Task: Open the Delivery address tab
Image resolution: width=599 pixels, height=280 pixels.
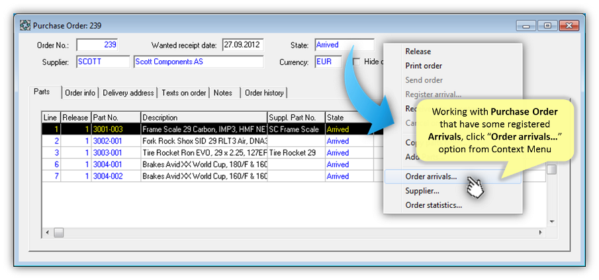Action: pos(128,93)
